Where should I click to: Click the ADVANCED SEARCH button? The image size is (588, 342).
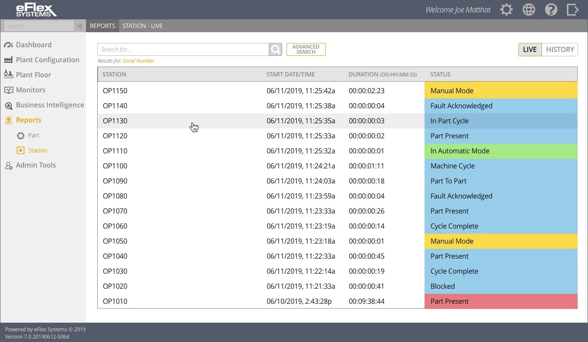[x=306, y=49]
